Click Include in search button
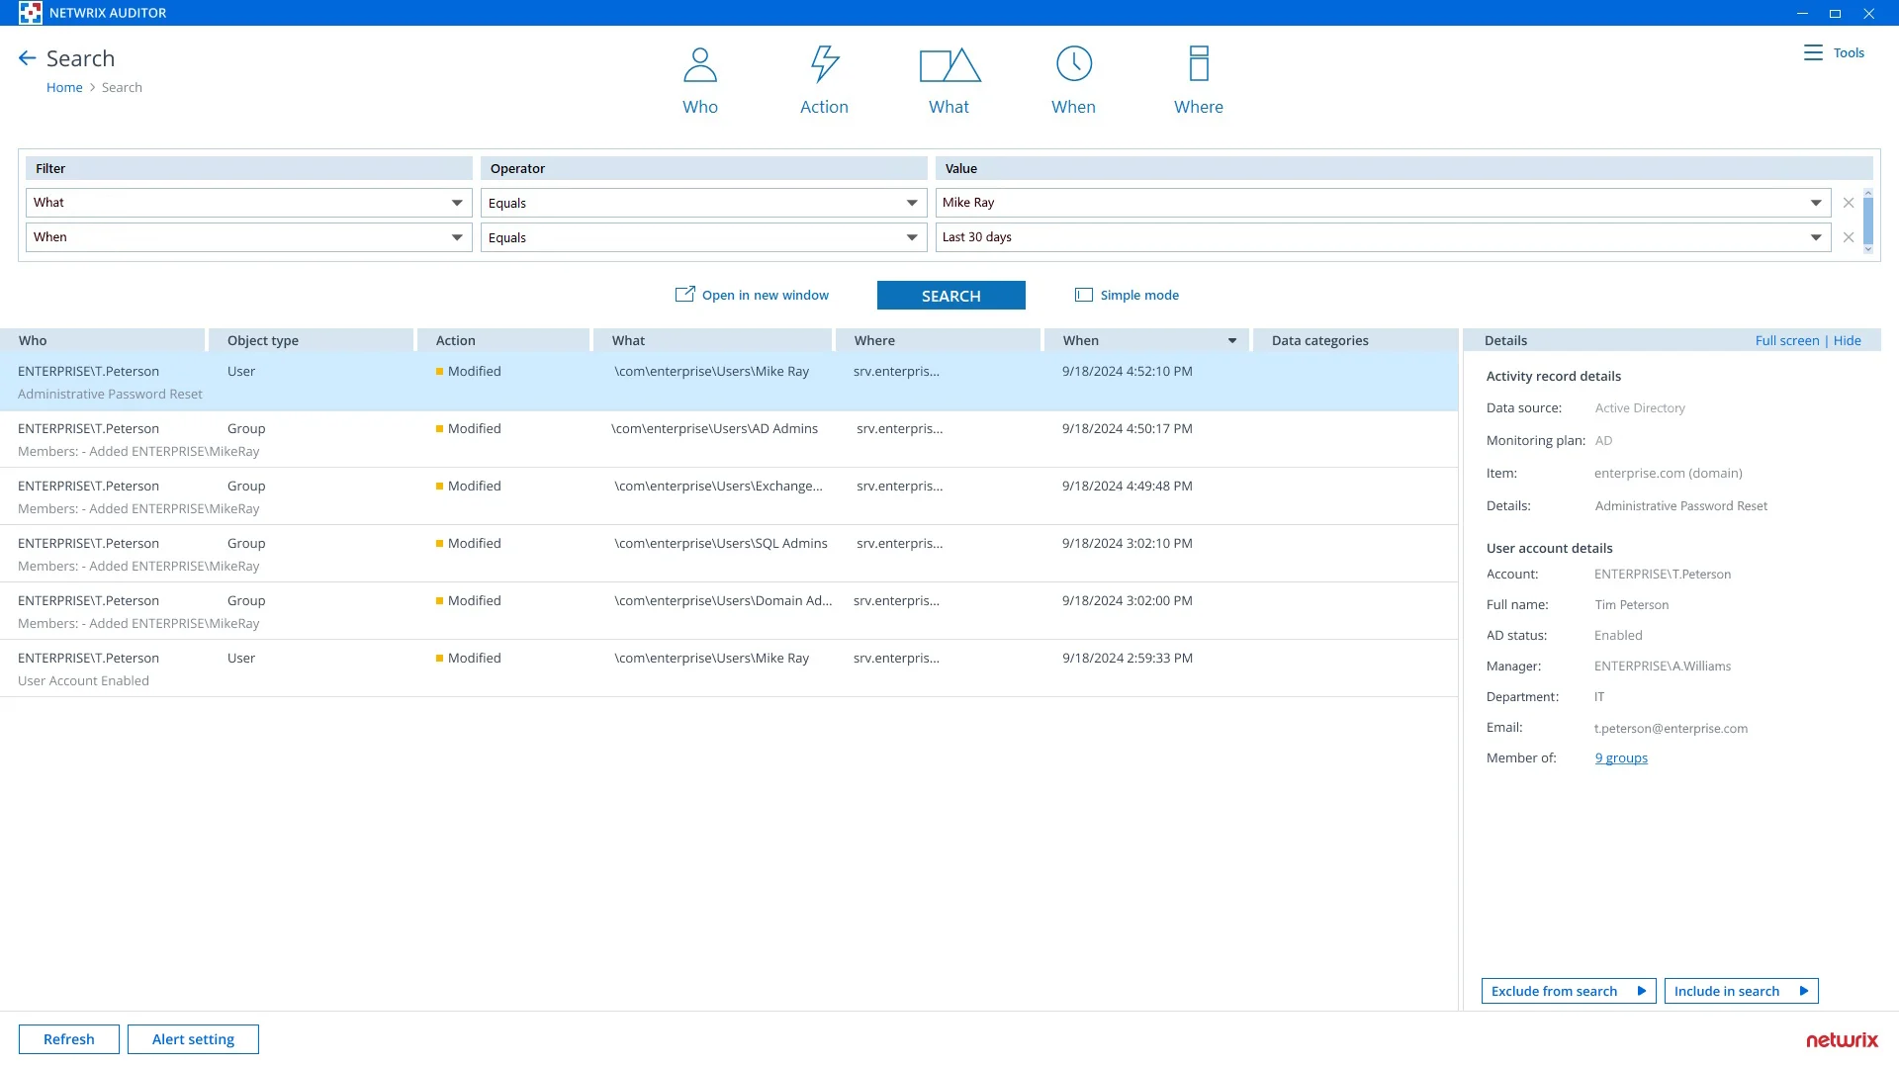 [1741, 991]
